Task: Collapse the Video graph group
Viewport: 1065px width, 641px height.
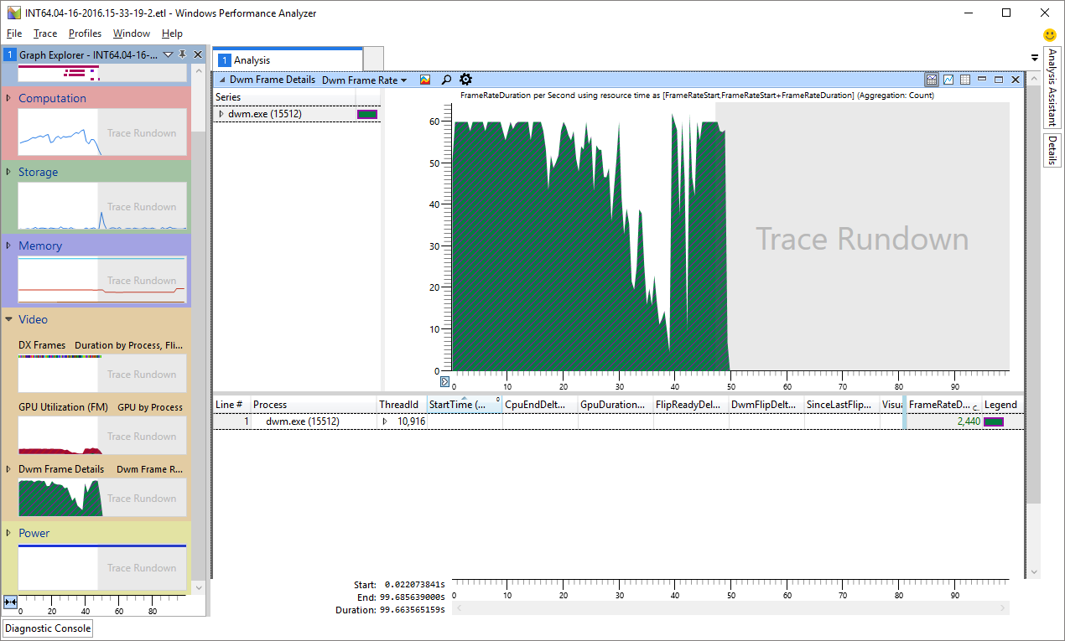Action: click(8, 319)
